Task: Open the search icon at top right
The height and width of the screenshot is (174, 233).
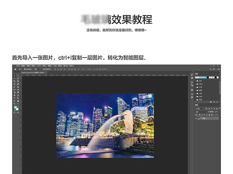Action: [211, 69]
